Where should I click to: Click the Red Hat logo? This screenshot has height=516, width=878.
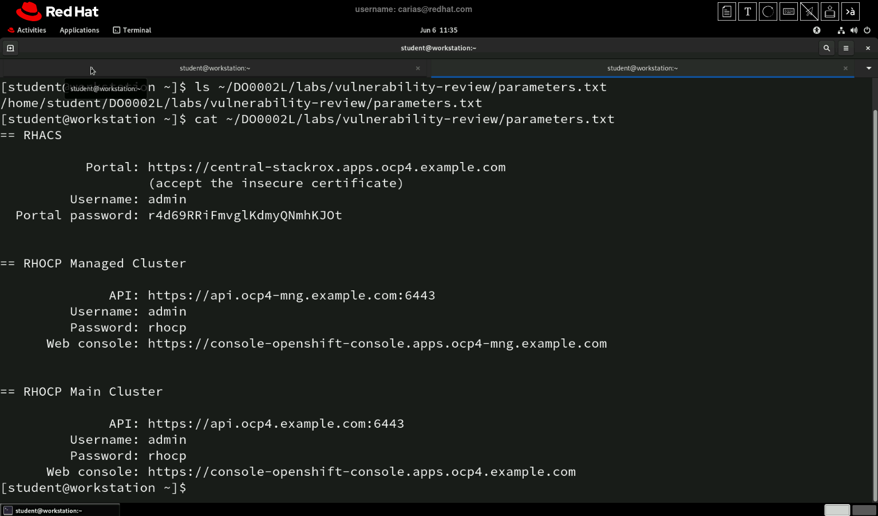point(57,11)
